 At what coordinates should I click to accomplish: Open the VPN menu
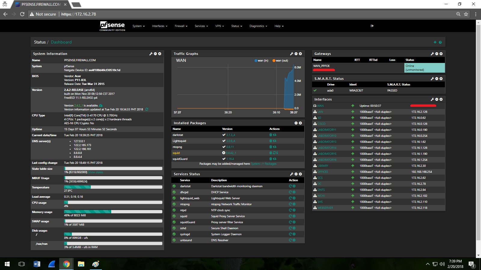coord(219,26)
